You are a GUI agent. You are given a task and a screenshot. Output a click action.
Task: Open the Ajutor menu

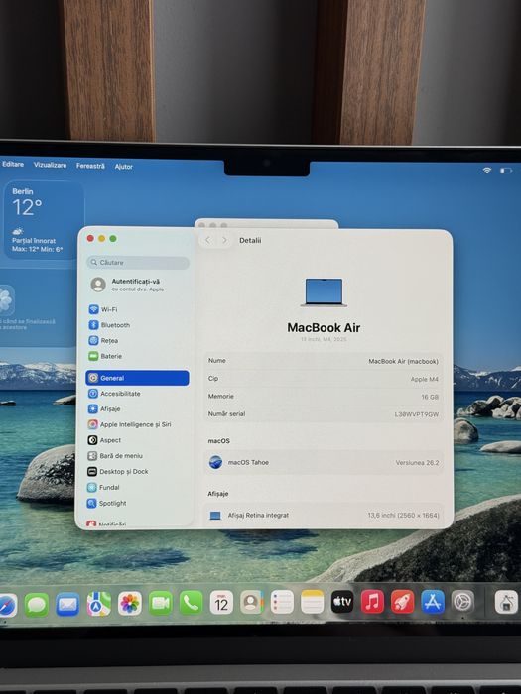click(124, 167)
